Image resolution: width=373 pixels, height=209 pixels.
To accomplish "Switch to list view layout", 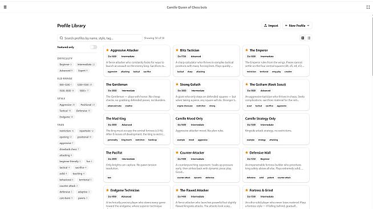I will pyautogui.click(x=309, y=38).
